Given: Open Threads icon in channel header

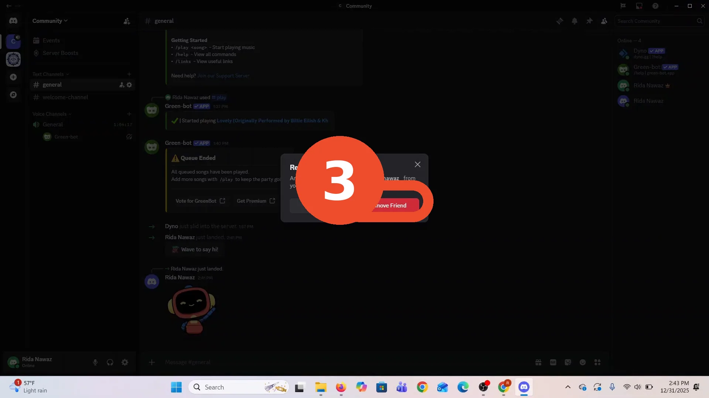Looking at the screenshot, I should (560, 21).
